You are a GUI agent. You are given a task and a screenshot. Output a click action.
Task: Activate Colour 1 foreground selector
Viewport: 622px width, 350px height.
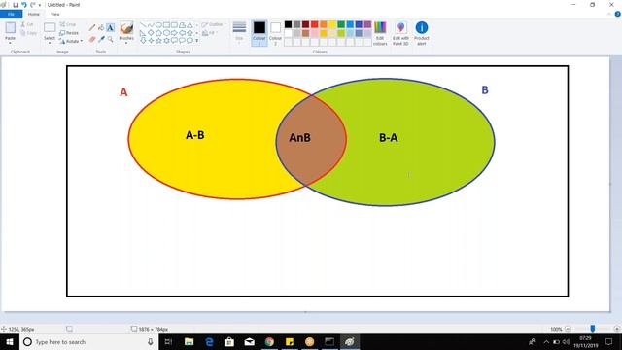259,33
